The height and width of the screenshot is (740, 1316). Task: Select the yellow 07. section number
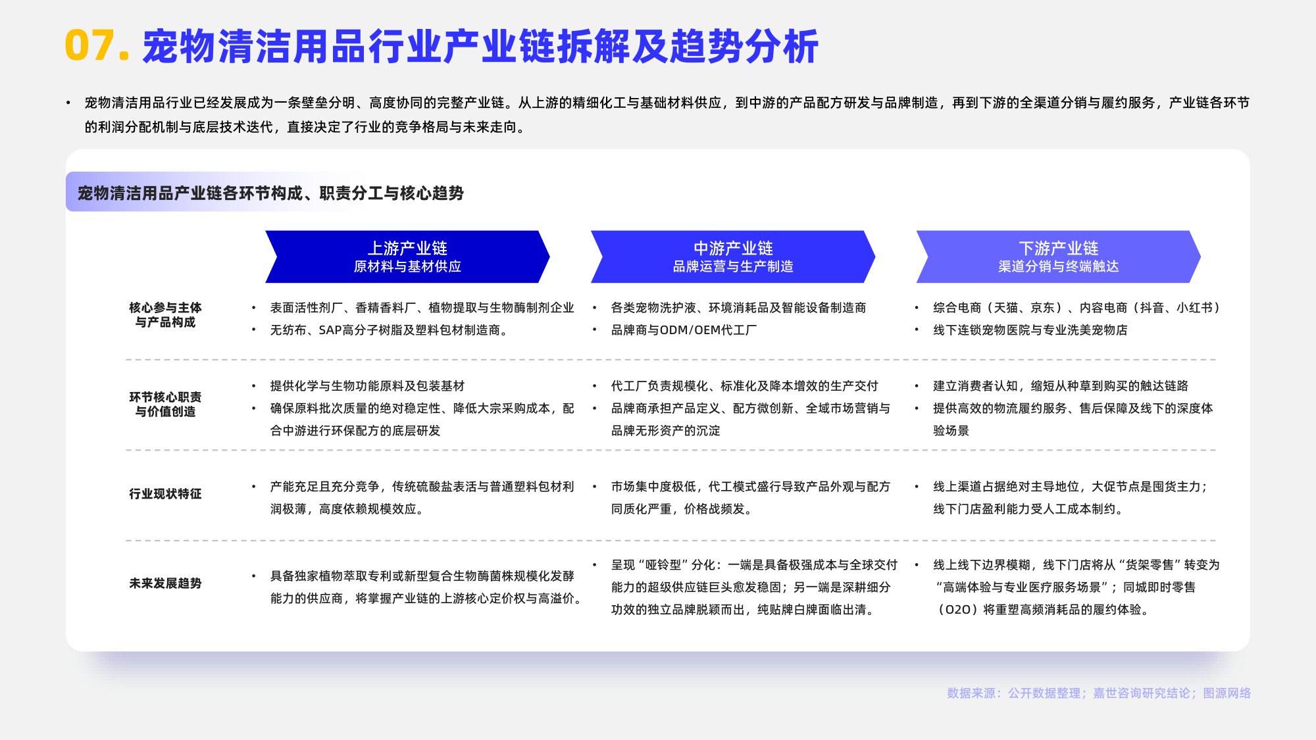pos(97,46)
